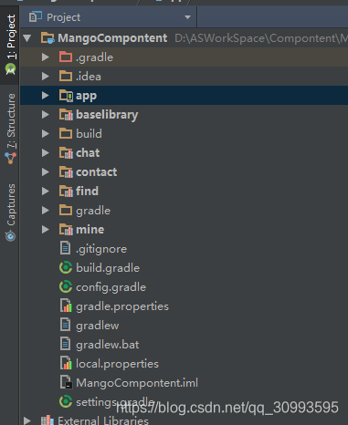Click the MangoCompontent.iml file icon
This screenshot has width=348, height=425.
66,382
